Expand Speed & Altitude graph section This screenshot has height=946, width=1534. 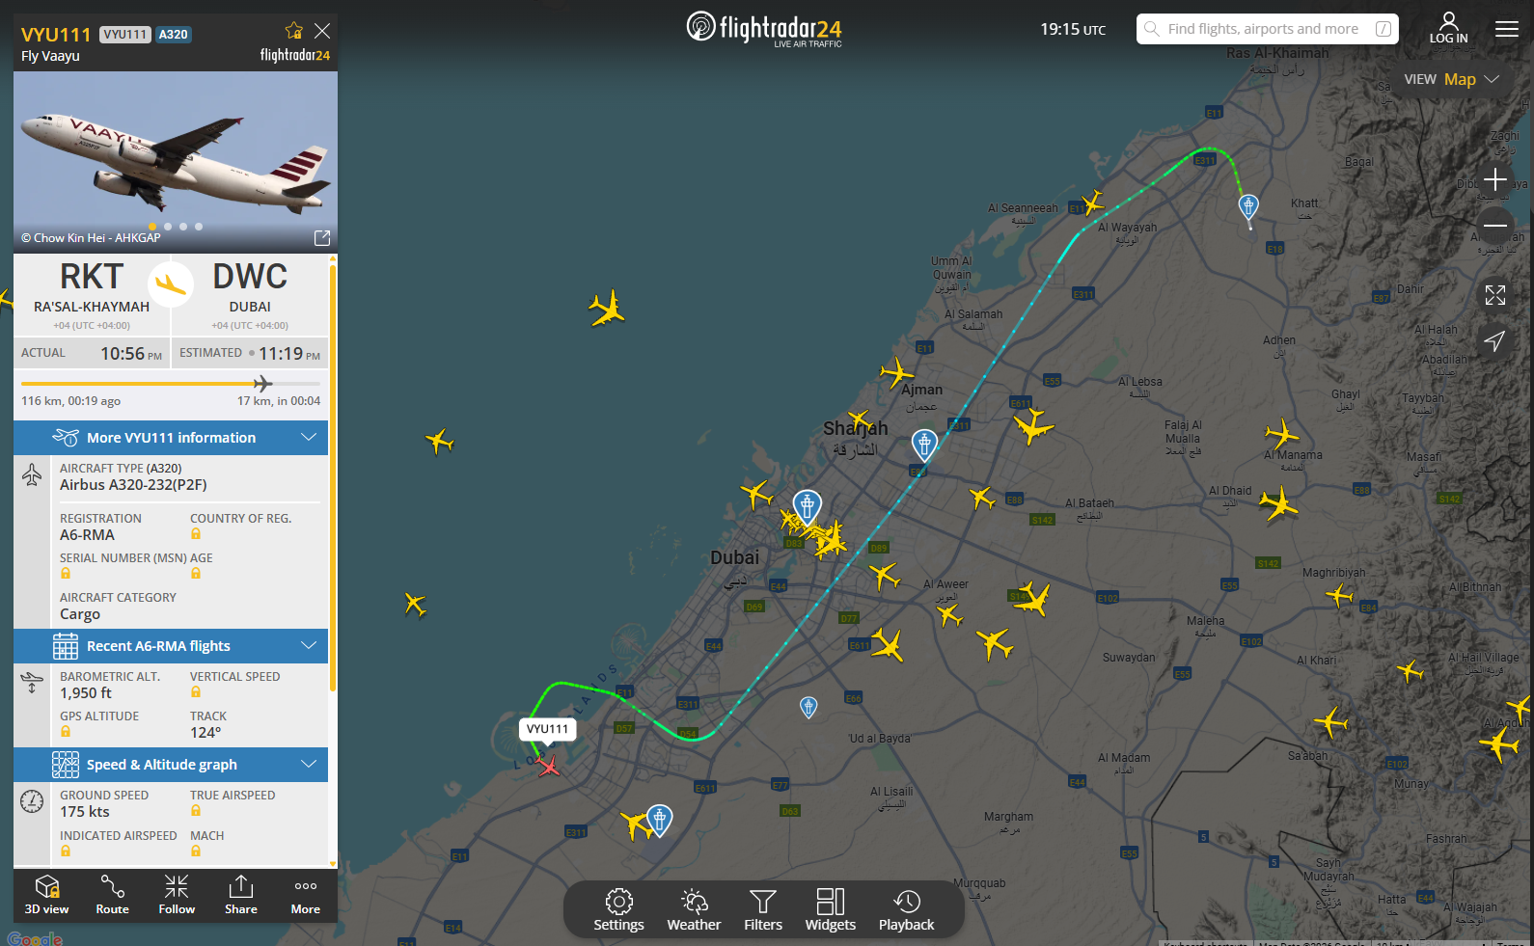point(171,765)
